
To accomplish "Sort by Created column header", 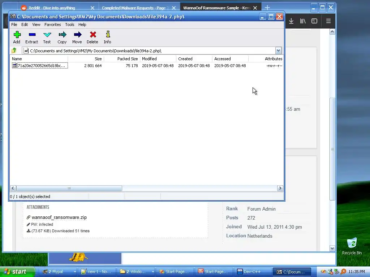I will [x=194, y=59].
